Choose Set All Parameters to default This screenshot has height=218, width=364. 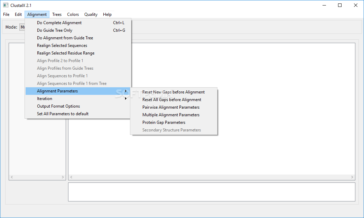click(78, 114)
